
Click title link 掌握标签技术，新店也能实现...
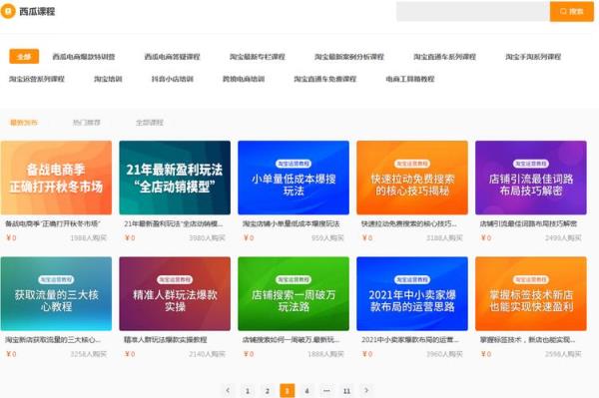[527, 339]
